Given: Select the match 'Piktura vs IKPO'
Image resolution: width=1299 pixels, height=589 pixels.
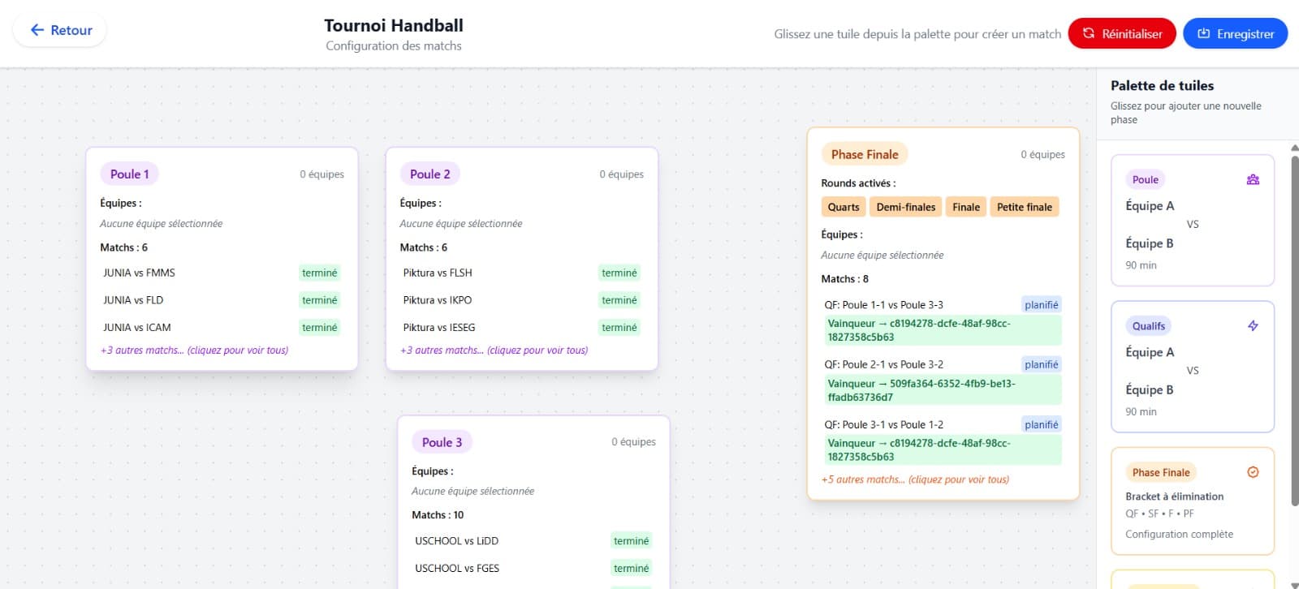Looking at the screenshot, I should point(438,300).
